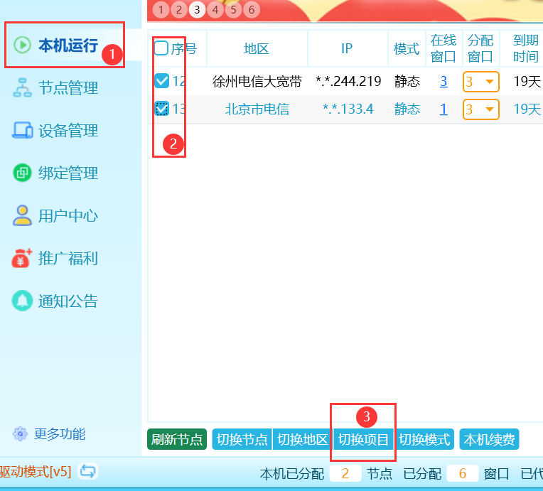Switch to banner page 6

pyautogui.click(x=252, y=10)
